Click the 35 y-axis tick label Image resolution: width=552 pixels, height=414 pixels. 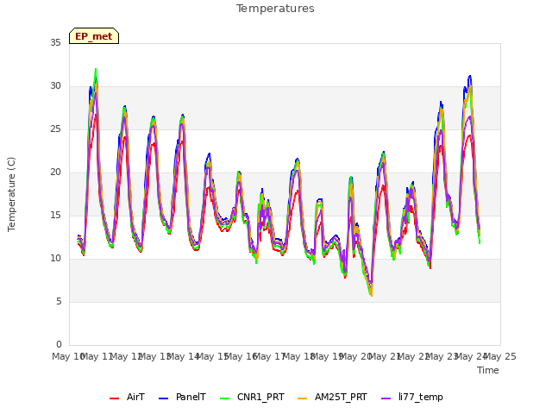tap(55, 42)
